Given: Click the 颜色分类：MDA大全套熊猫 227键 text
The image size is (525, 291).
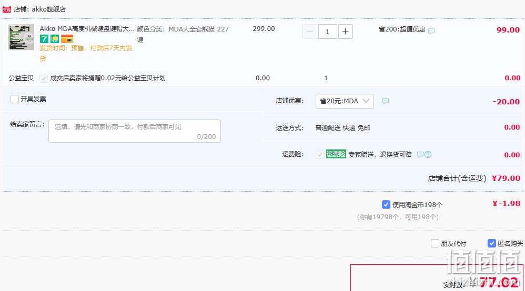Looking at the screenshot, I should click(183, 35).
